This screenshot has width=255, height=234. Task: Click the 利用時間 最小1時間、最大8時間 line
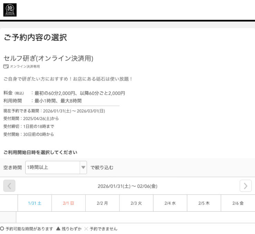point(42,101)
